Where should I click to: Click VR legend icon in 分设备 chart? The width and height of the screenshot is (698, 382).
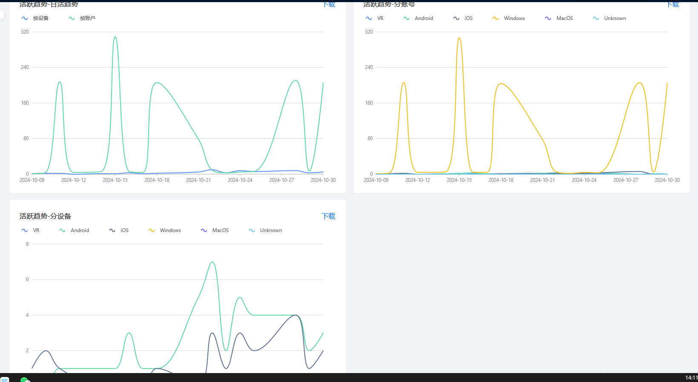[25, 230]
